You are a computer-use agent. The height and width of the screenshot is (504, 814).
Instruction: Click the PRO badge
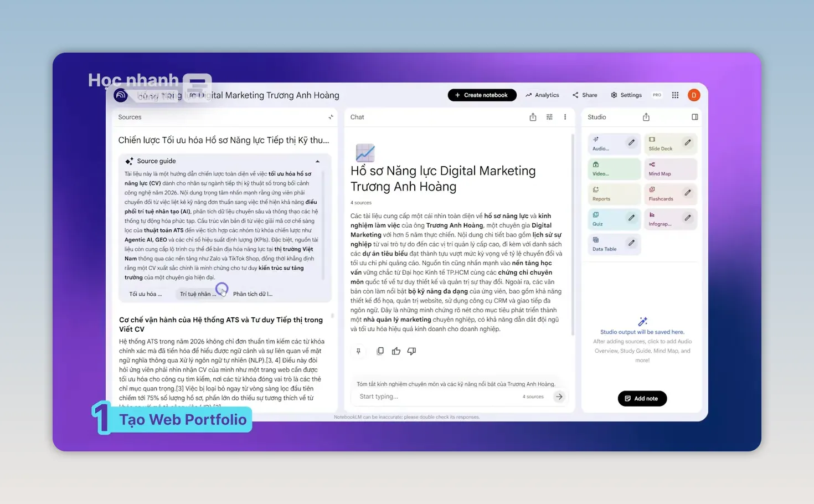(657, 95)
